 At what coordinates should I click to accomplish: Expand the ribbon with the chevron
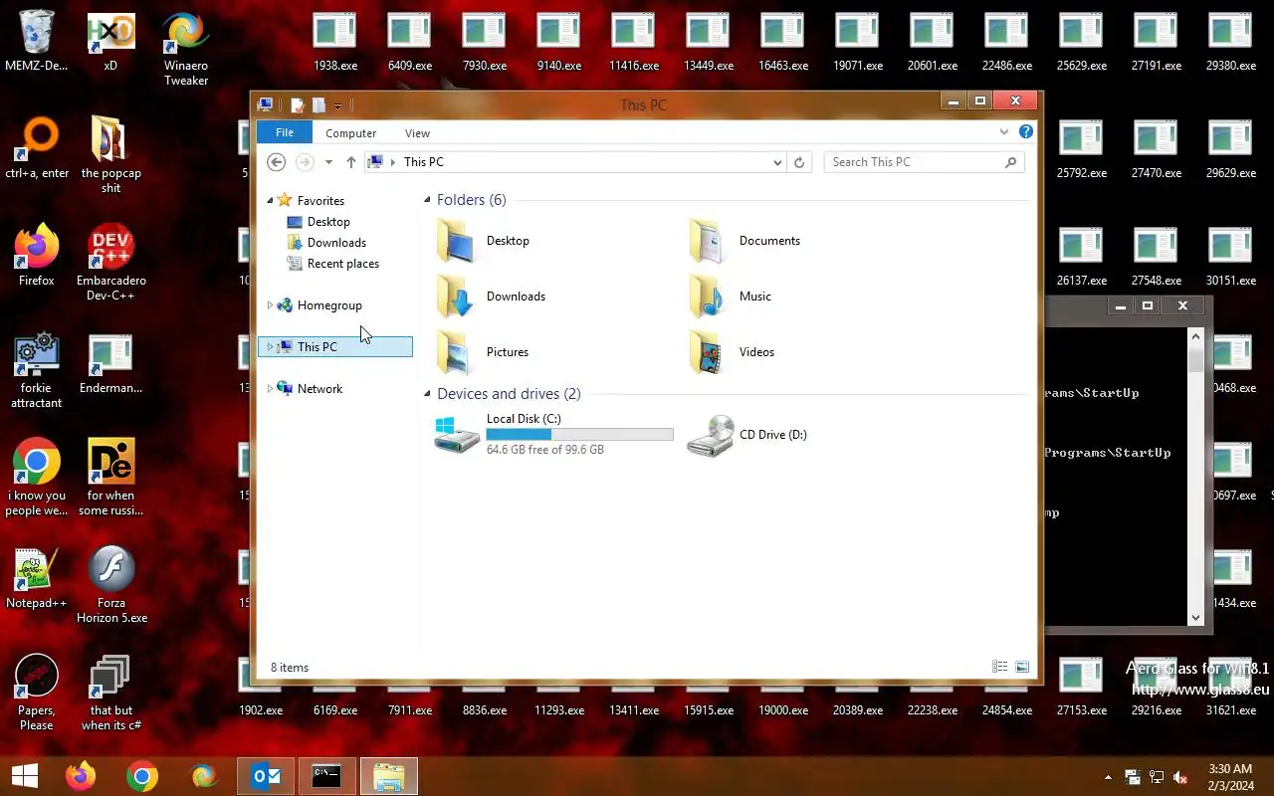[x=1003, y=132]
